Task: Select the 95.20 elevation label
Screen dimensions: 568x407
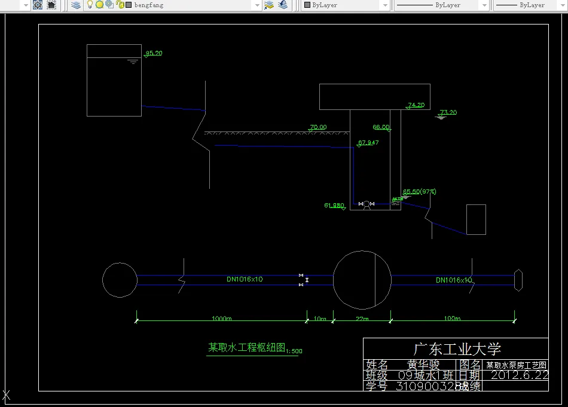Action: pyautogui.click(x=154, y=53)
